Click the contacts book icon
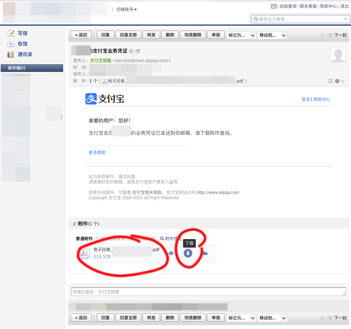The image size is (351, 329). pyautogui.click(x=11, y=55)
